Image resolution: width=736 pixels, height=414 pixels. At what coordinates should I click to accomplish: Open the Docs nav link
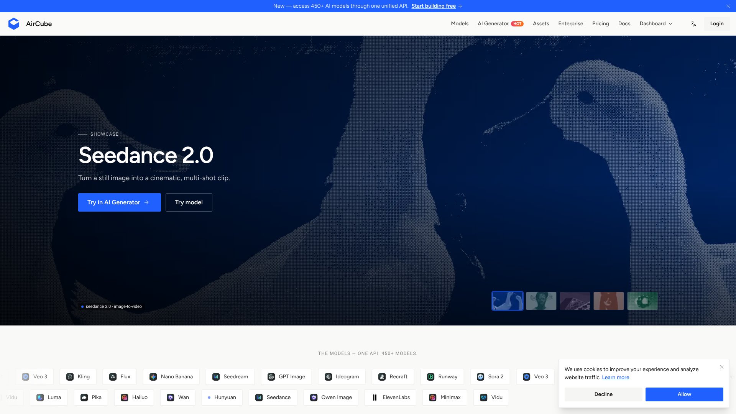pos(624,24)
